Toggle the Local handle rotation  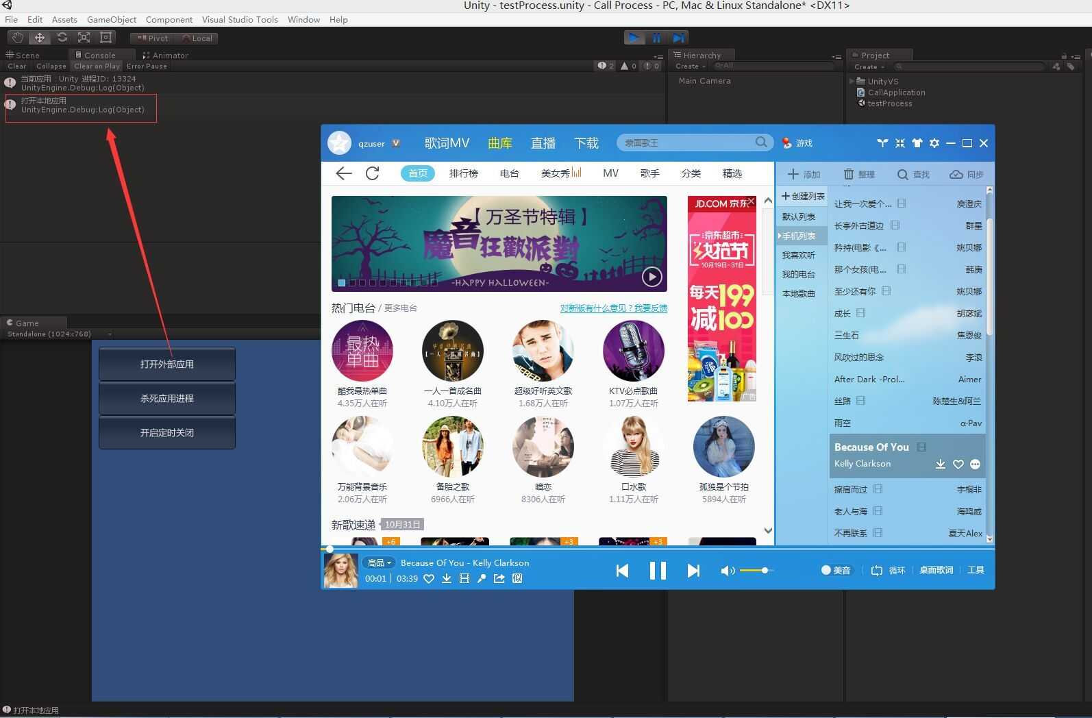tap(197, 38)
